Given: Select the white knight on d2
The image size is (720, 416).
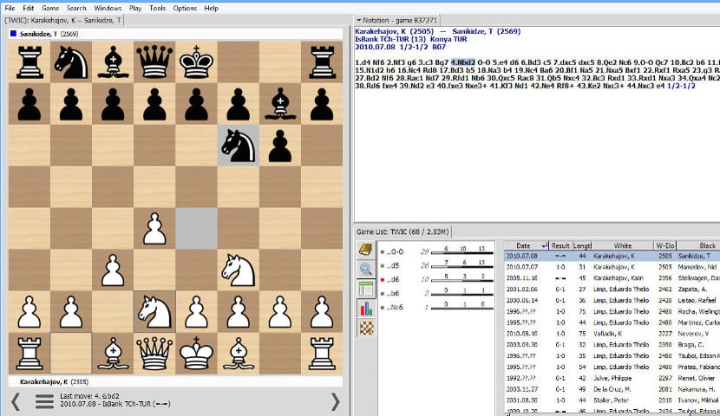Looking at the screenshot, I should [154, 312].
